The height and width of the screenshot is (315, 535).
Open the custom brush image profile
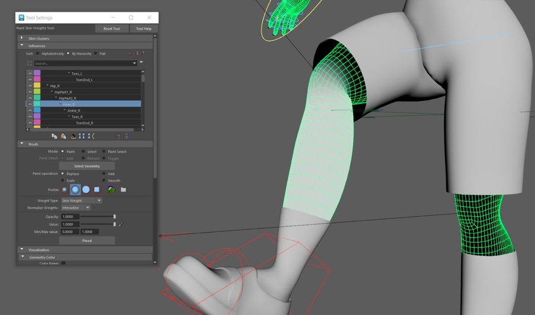coord(111,190)
